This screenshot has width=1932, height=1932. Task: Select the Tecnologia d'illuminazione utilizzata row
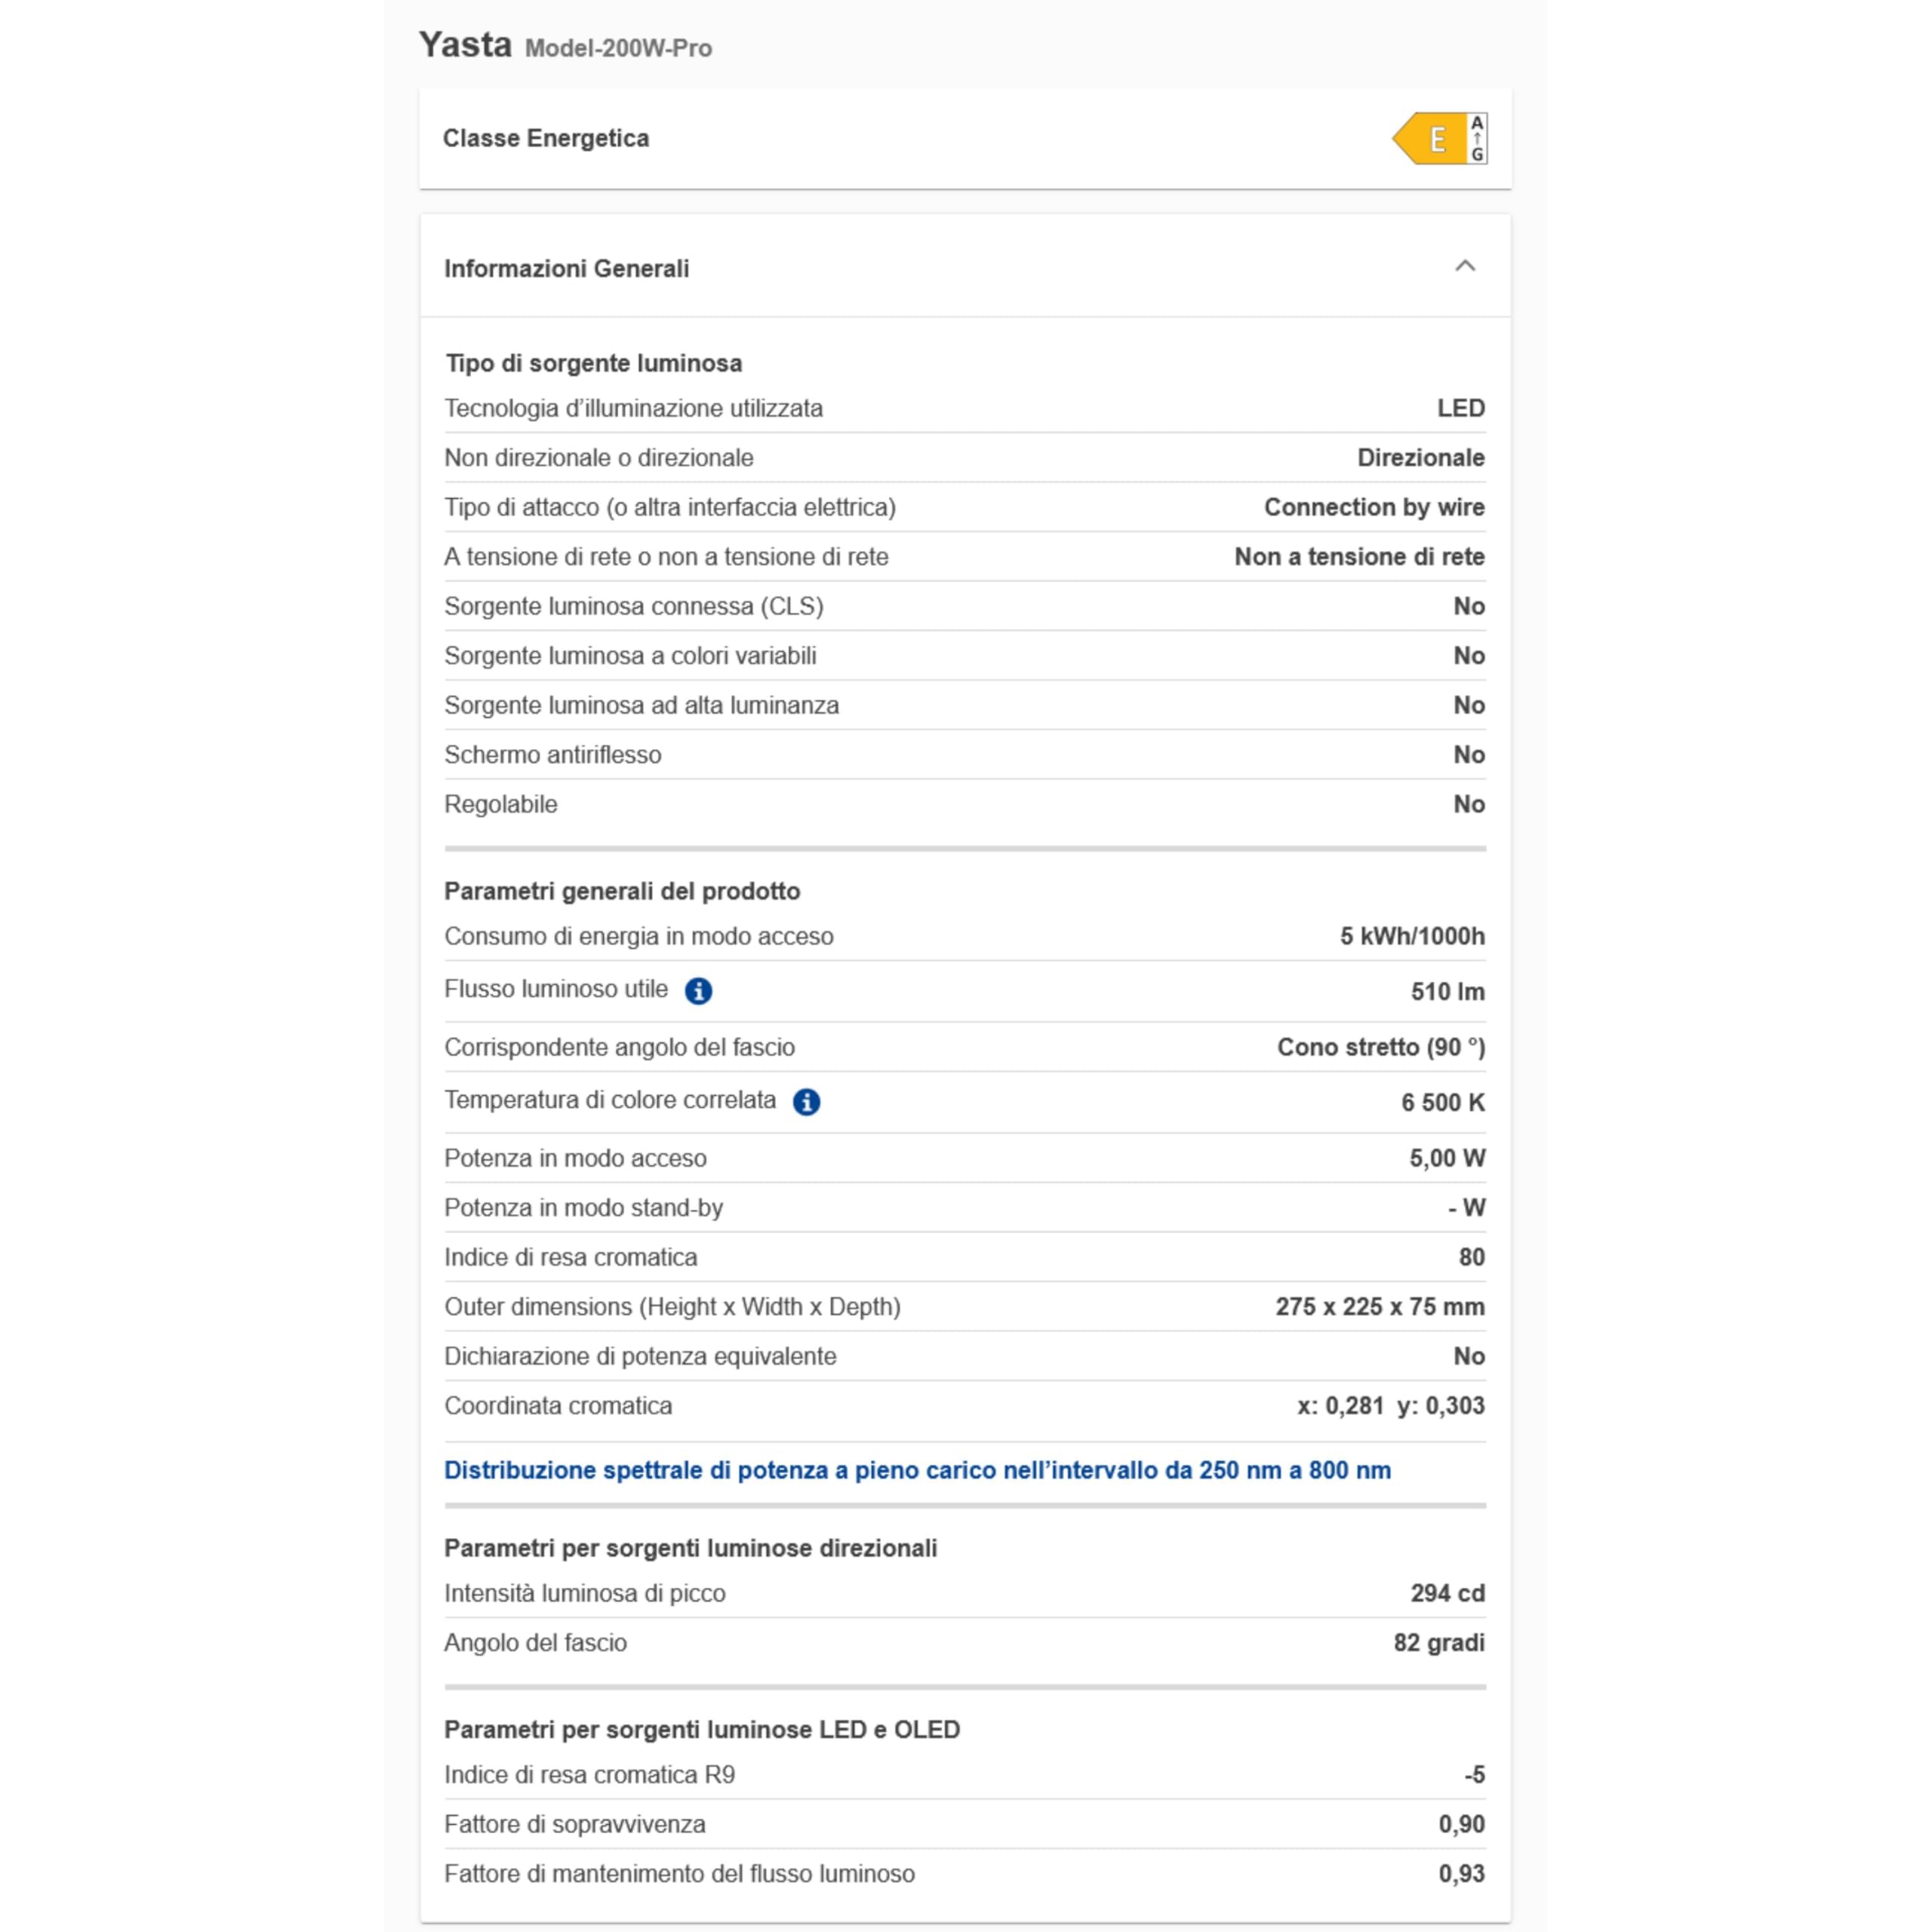pyautogui.click(x=965, y=408)
